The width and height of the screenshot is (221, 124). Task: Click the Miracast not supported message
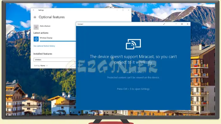coord(133,59)
